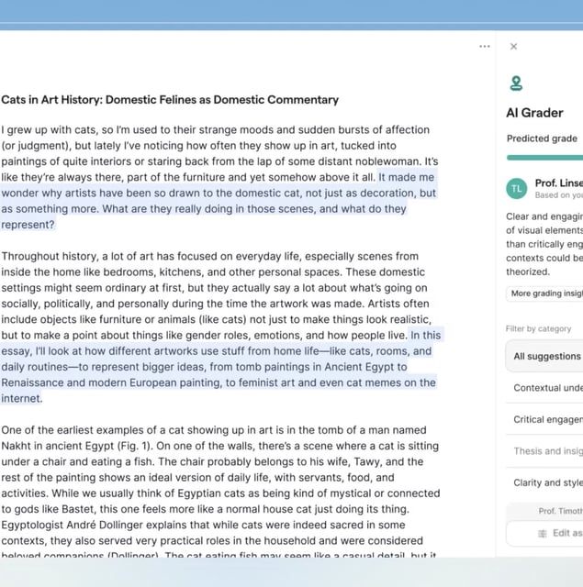Image resolution: width=583 pixels, height=587 pixels.
Task: Open More grading insights
Action: coord(544,293)
